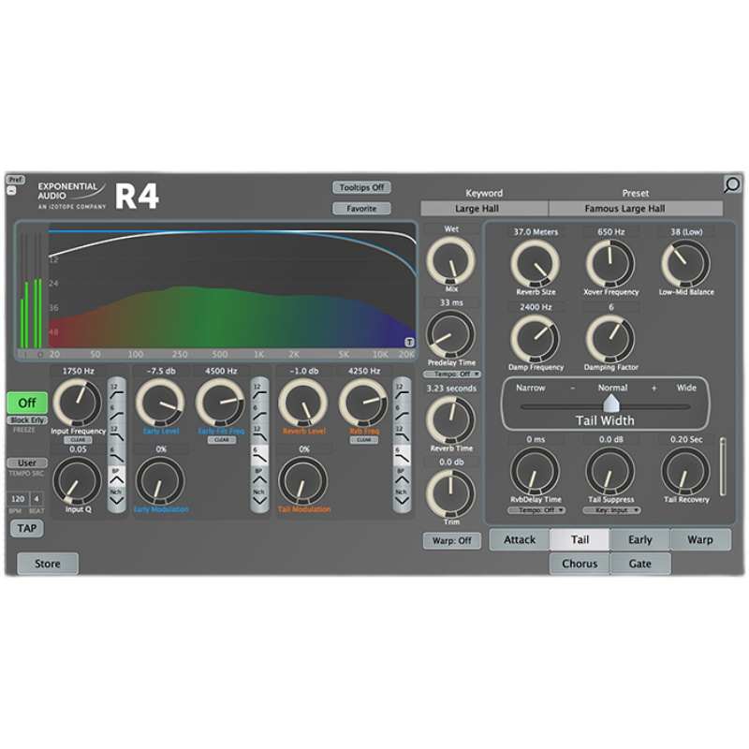749x749 pixels.
Task: Select 12 dB high-pass for Reverb filter
Action: (x=402, y=390)
